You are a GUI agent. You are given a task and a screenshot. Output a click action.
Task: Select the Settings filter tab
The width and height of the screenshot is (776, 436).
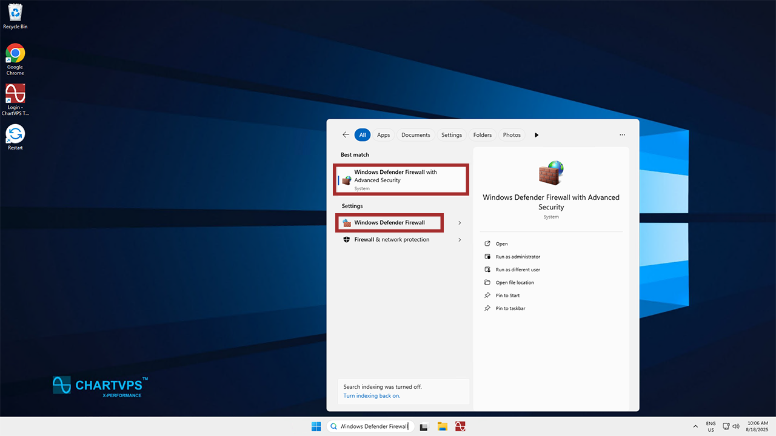tap(451, 135)
